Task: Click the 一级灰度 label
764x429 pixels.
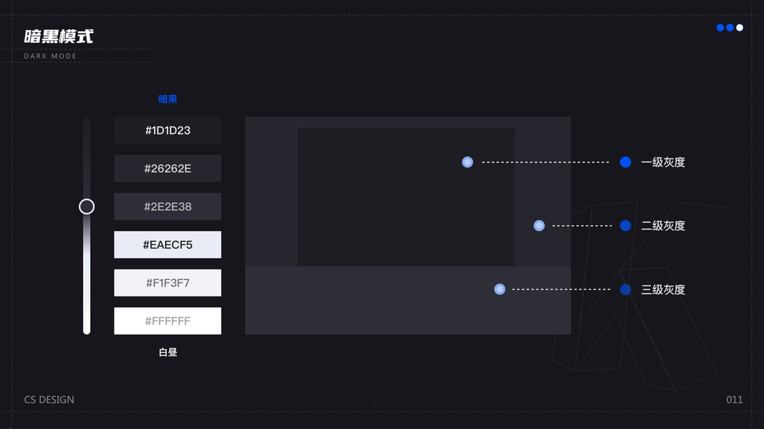Action: click(x=663, y=162)
